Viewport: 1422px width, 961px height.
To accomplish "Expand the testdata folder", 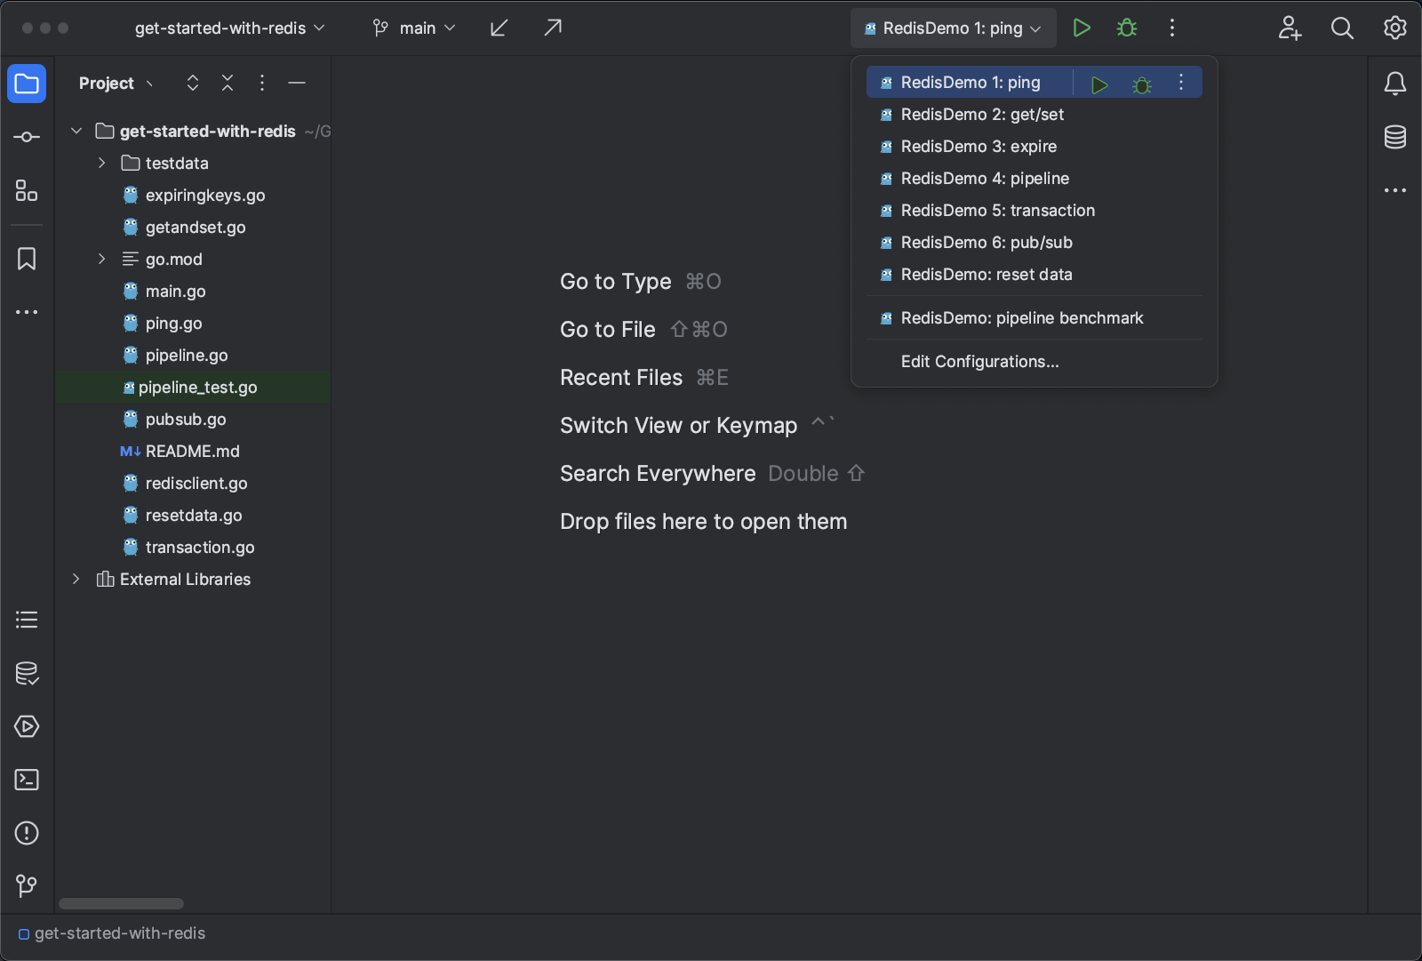I will click(101, 163).
